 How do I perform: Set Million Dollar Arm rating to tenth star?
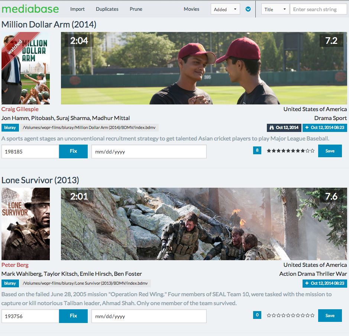point(313,151)
